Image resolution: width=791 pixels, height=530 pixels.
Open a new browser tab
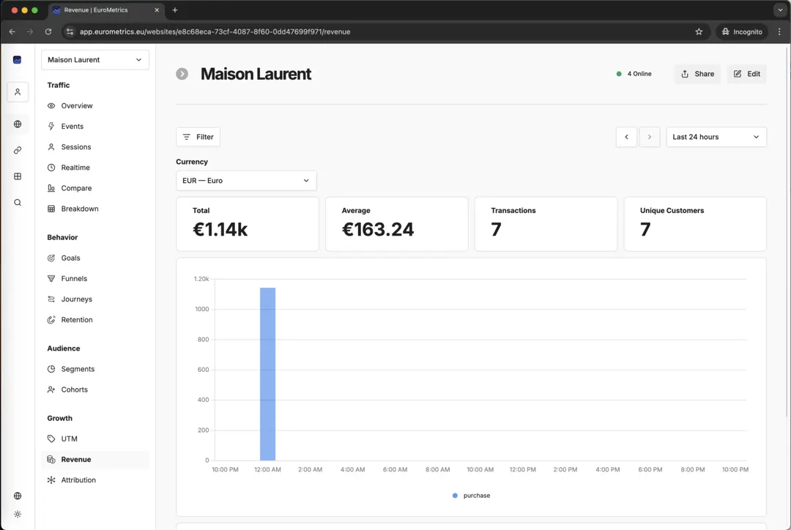click(x=175, y=10)
